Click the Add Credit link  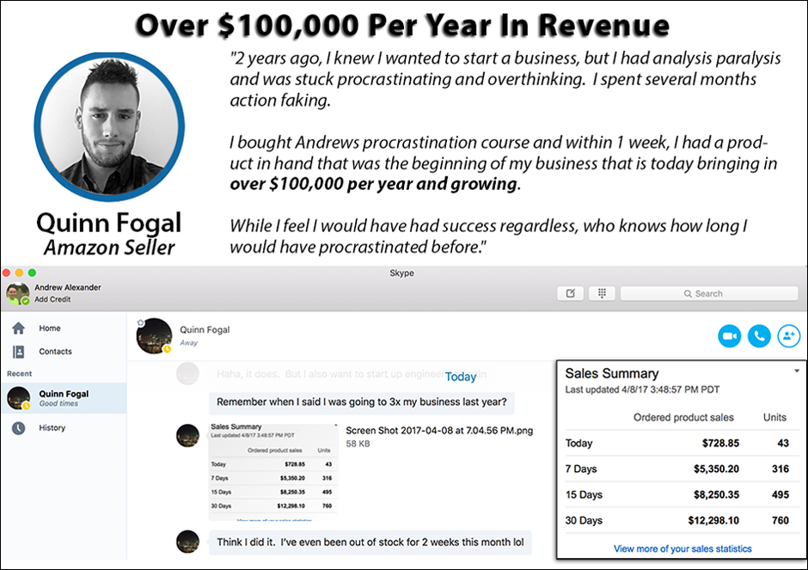click(x=52, y=299)
